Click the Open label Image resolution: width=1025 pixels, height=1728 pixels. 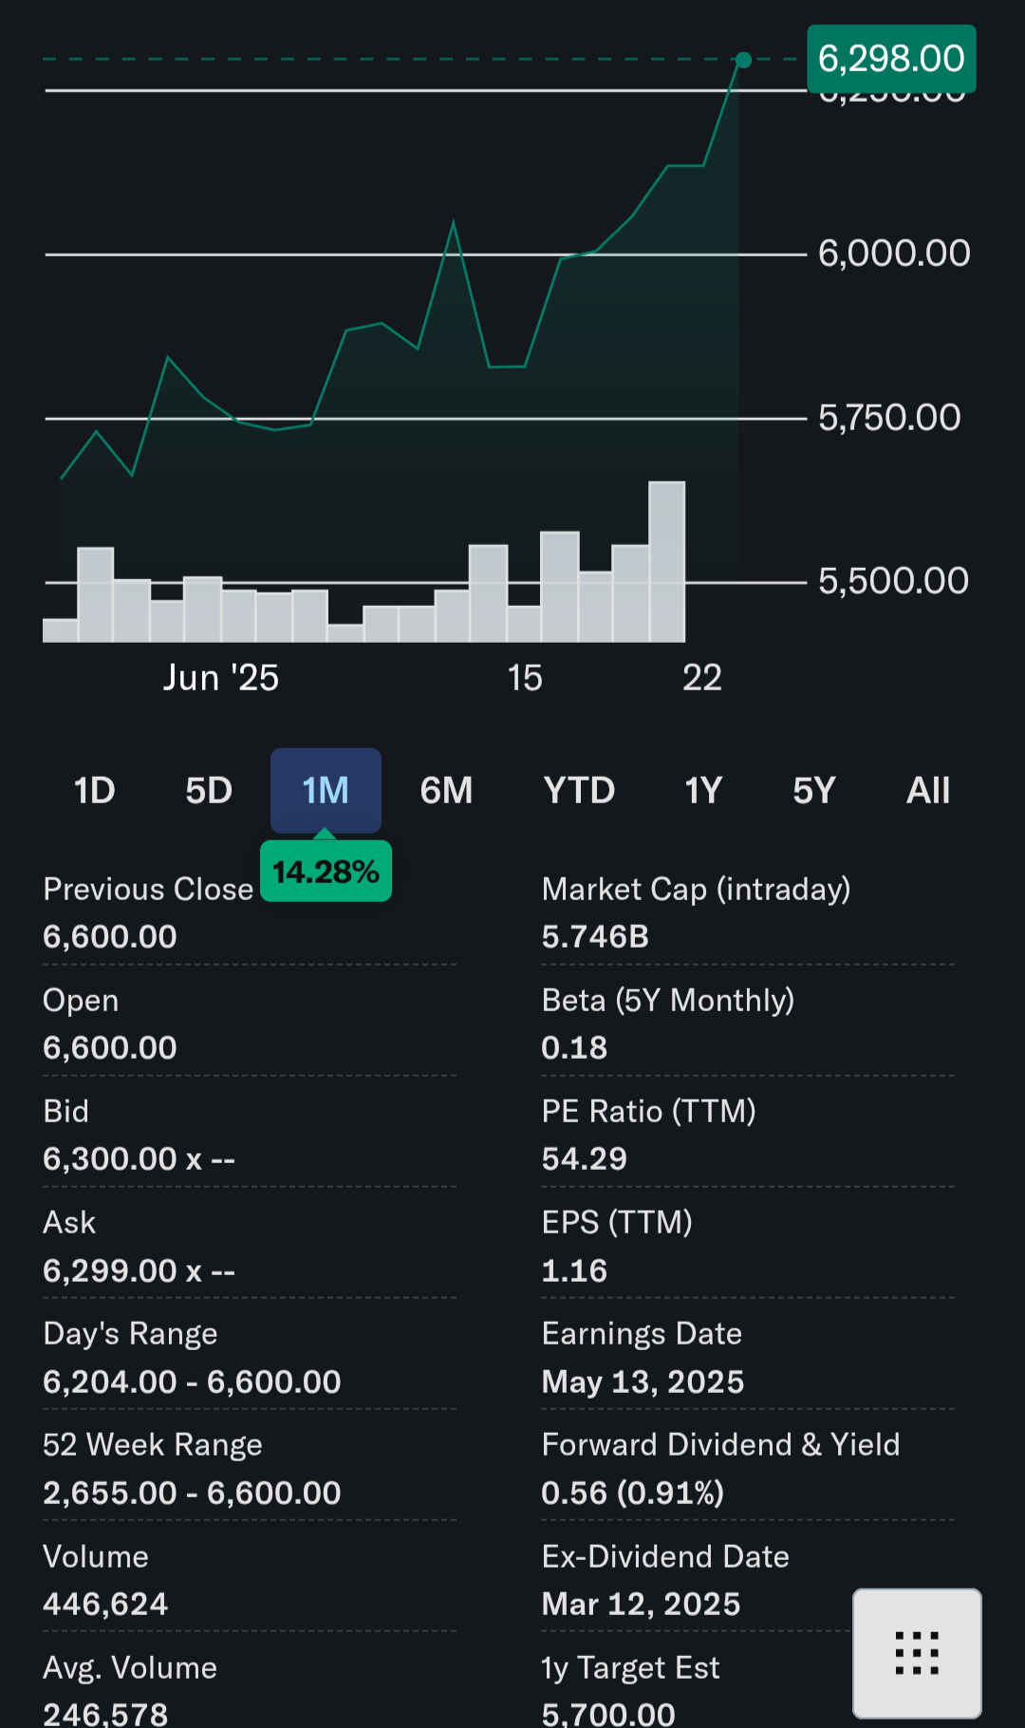point(81,1001)
